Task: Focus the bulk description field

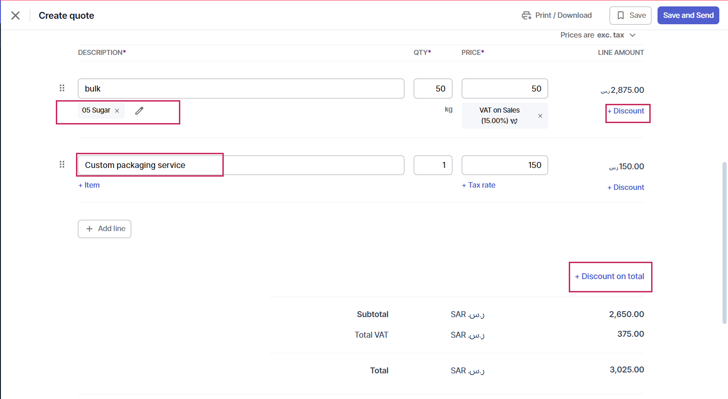Action: tap(241, 89)
